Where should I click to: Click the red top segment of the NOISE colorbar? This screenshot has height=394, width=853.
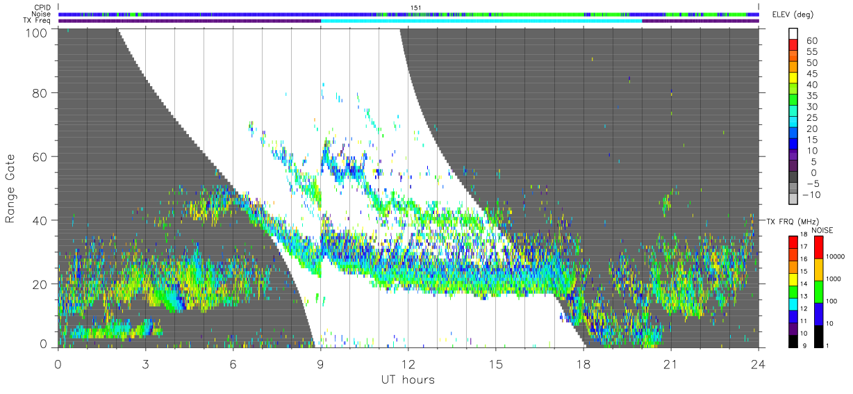point(818,247)
